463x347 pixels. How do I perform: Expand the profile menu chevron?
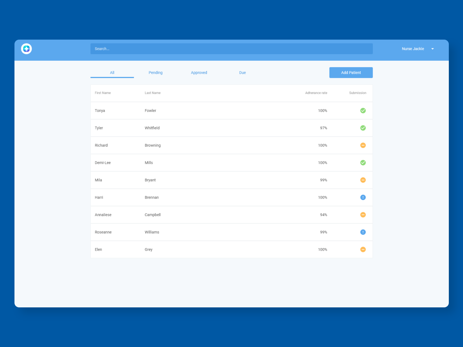click(433, 49)
